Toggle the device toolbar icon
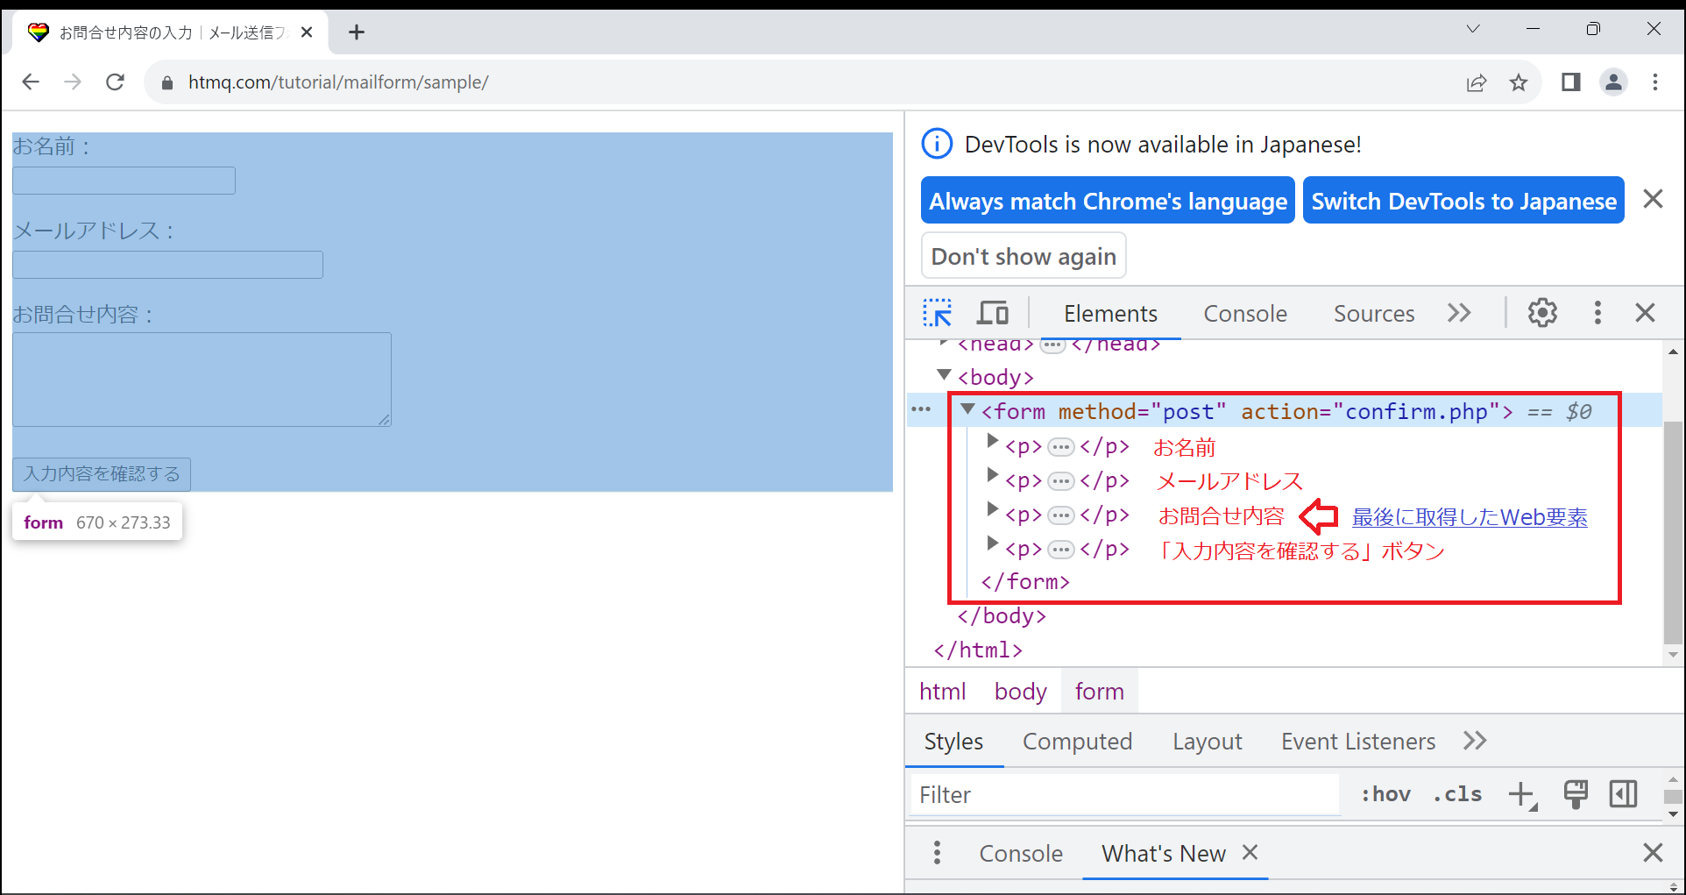Image resolution: width=1686 pixels, height=895 pixels. (993, 313)
